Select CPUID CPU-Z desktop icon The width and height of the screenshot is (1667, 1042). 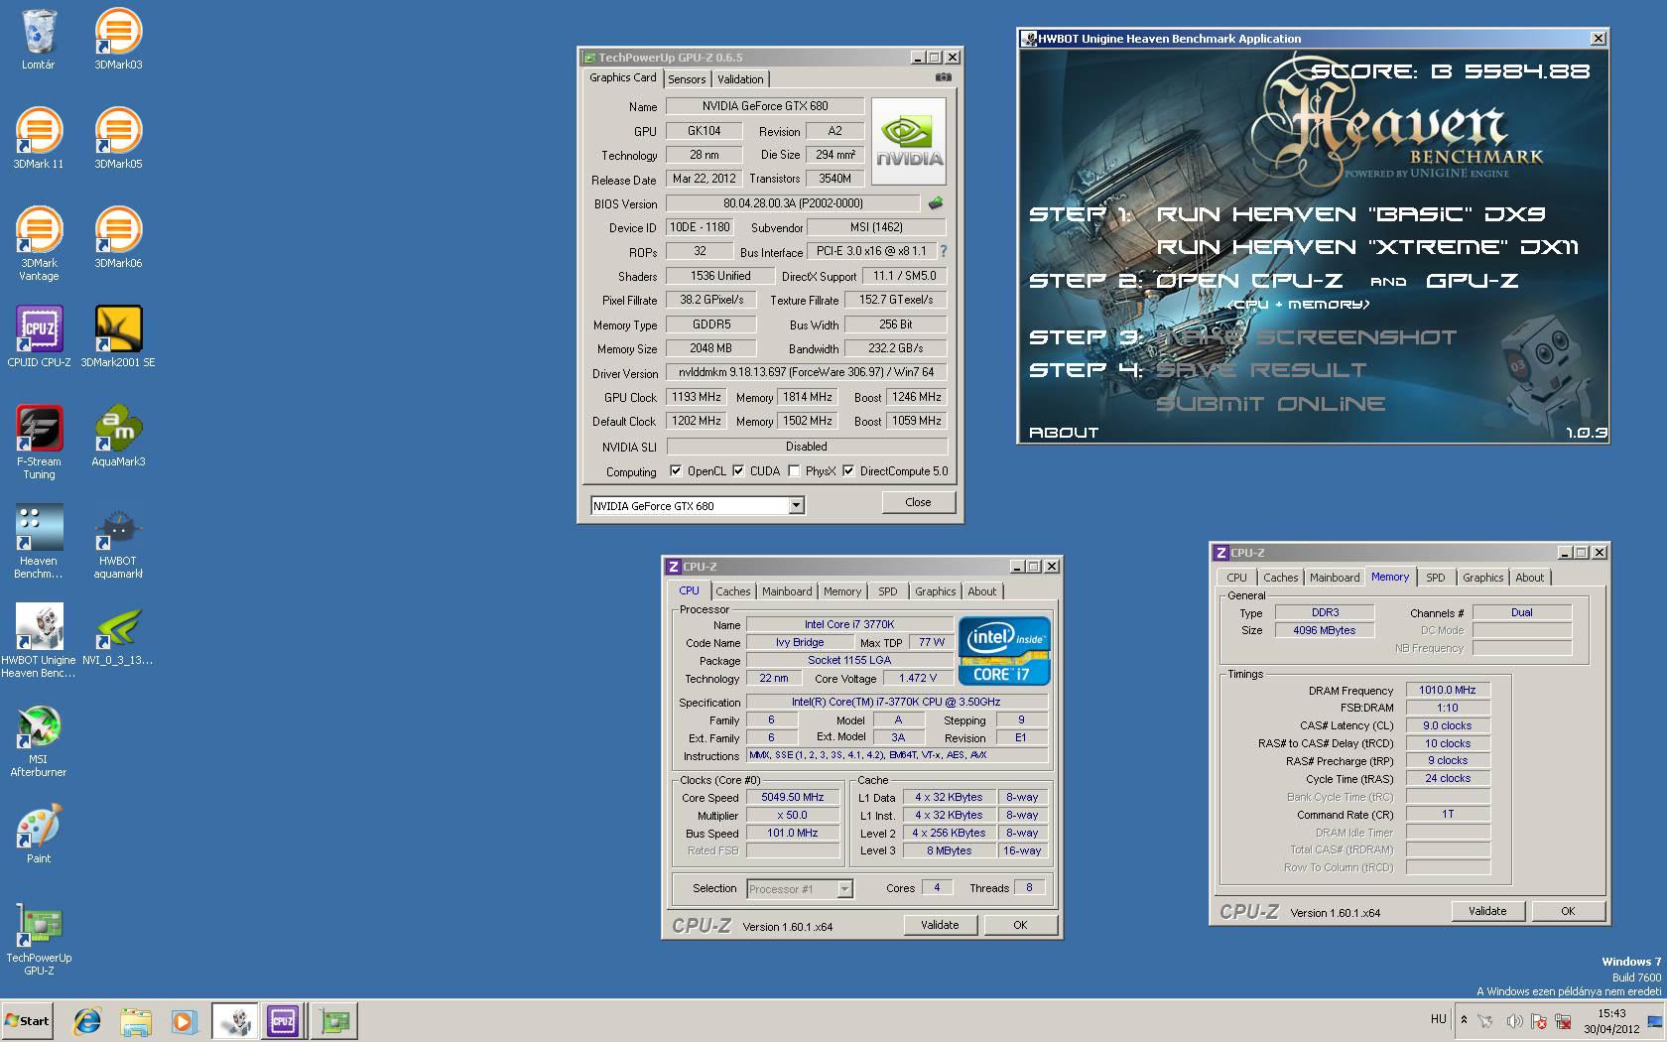tap(39, 337)
